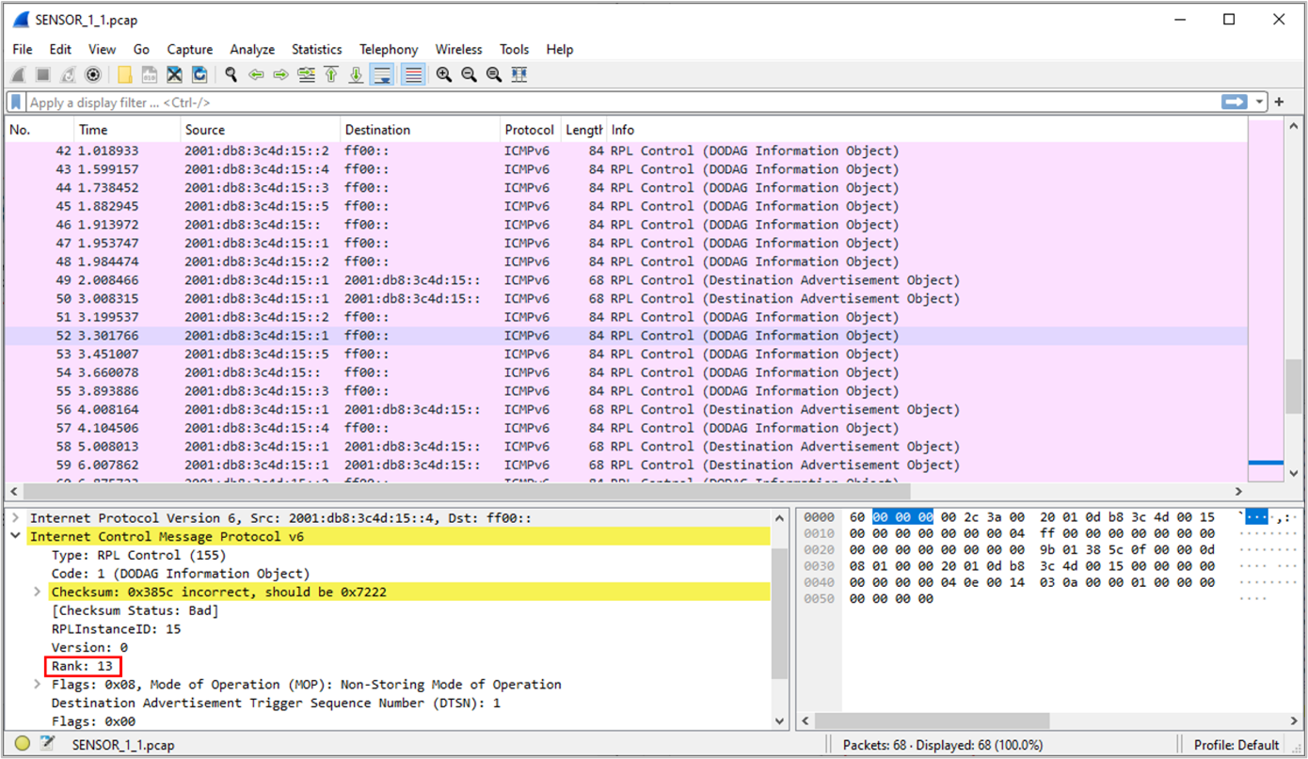Open the Statistics menu
The width and height of the screenshot is (1308, 759).
[316, 50]
